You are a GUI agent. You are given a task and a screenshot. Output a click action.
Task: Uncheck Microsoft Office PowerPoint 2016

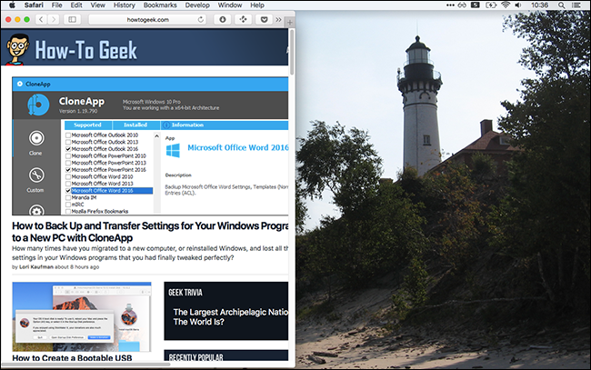click(x=68, y=170)
